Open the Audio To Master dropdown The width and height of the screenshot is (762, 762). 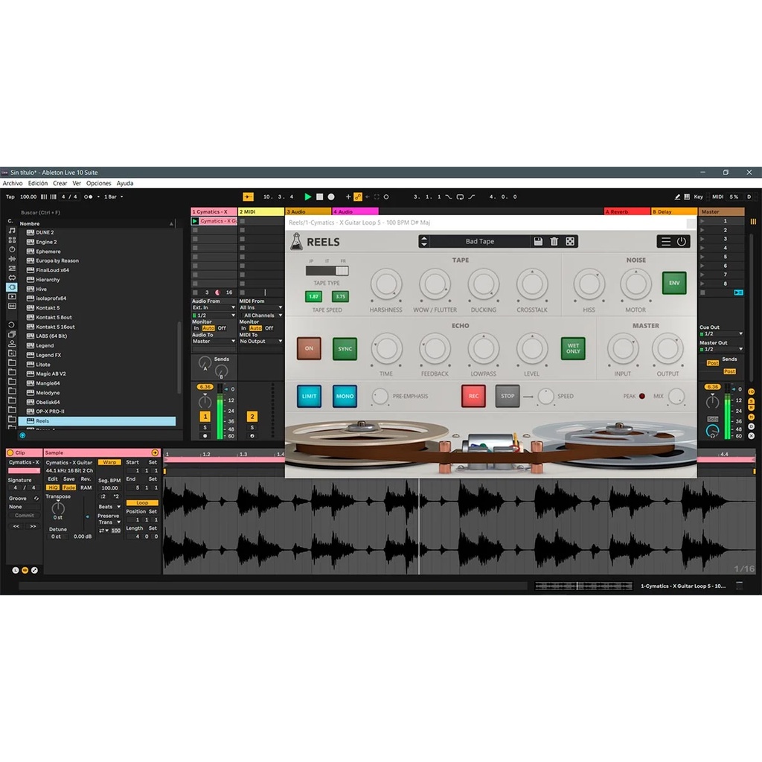214,341
